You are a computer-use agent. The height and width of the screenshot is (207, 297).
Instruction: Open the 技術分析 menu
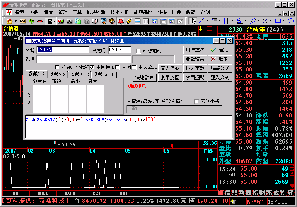119,12
